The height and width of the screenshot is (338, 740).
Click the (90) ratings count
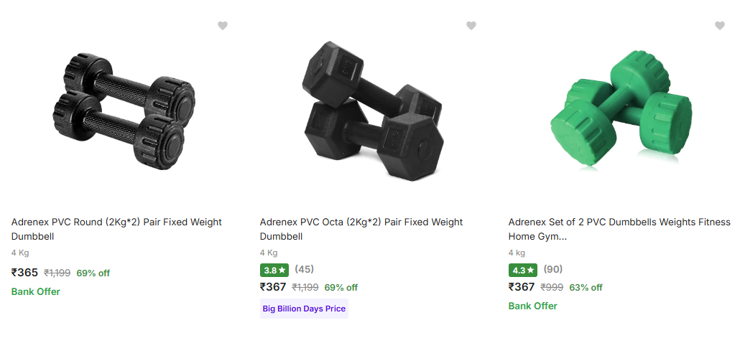pyautogui.click(x=553, y=270)
